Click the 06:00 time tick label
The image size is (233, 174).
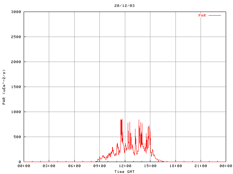tap(74, 166)
